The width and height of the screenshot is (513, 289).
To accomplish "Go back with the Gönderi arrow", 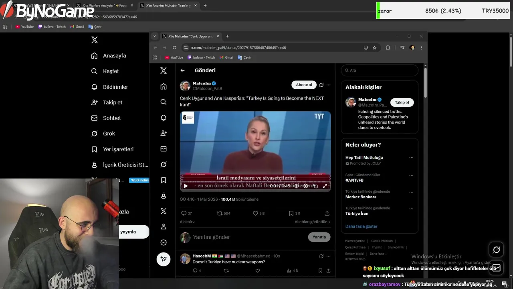I will 182,70.
